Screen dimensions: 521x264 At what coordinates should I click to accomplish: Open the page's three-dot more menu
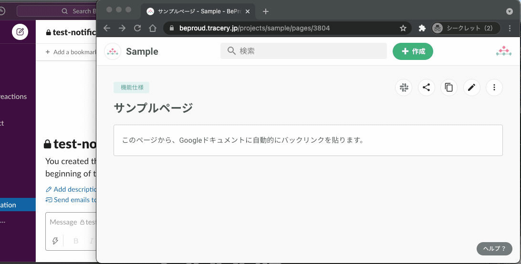click(x=494, y=88)
